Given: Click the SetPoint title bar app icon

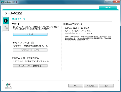Looking at the screenshot, I should pos(2,2).
